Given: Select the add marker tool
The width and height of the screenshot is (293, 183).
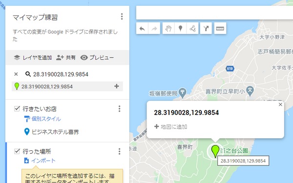Looking at the screenshot, I should pos(180,29).
